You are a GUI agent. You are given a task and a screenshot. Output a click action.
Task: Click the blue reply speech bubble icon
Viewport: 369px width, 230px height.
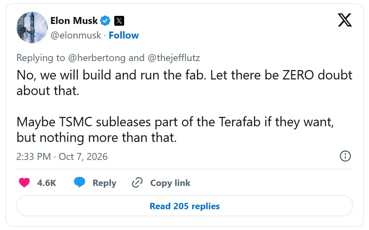click(80, 182)
